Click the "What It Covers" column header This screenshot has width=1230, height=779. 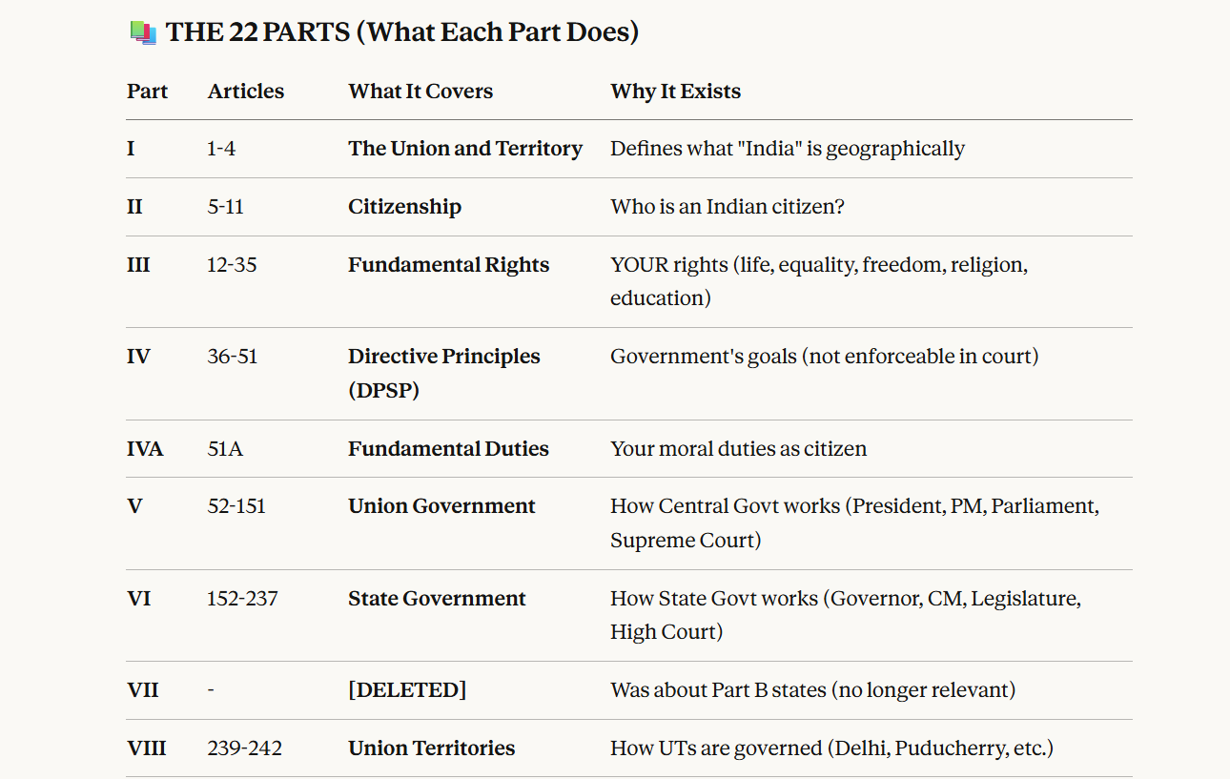click(420, 92)
